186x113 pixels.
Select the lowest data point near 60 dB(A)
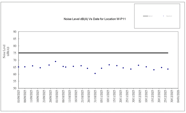click(x=95, y=73)
